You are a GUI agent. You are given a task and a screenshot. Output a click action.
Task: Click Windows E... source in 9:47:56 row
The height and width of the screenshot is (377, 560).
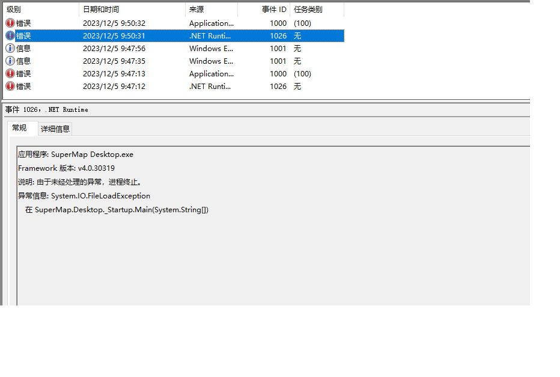[x=211, y=48]
